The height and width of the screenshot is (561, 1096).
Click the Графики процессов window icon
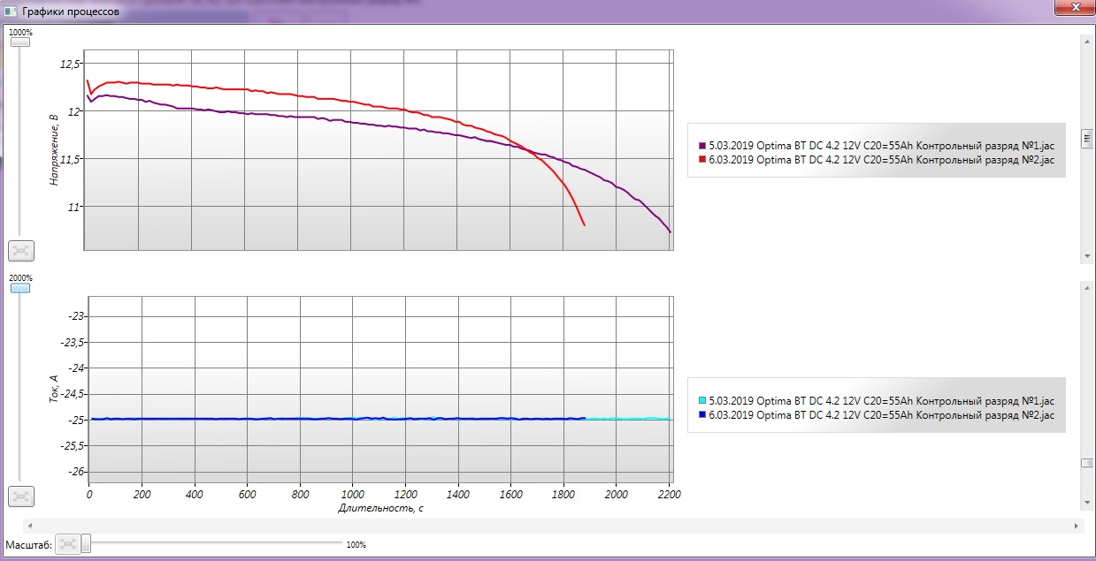tap(11, 11)
